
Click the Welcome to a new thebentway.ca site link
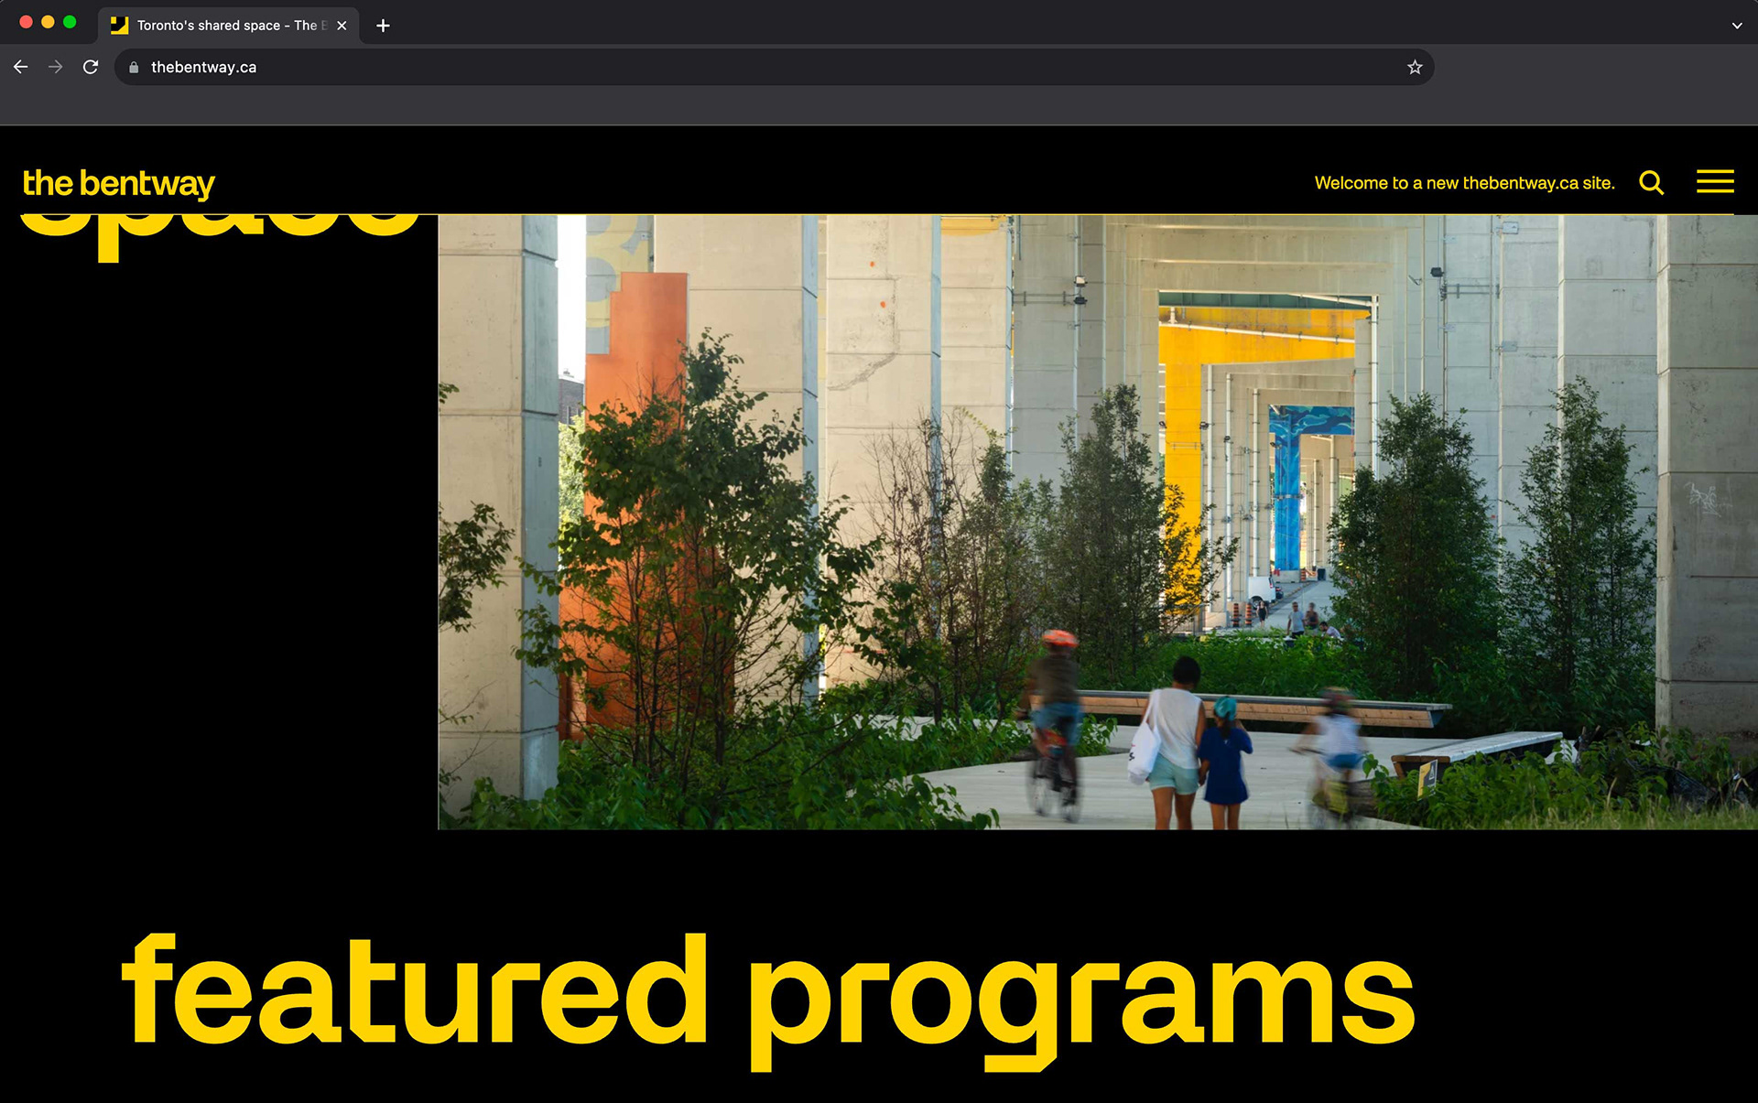point(1464,183)
